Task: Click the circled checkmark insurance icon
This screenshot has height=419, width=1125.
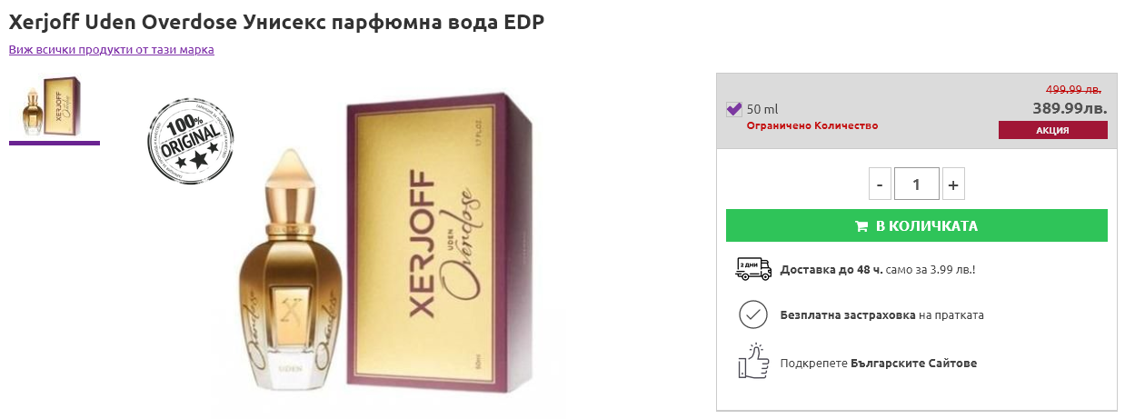Action: coord(753,314)
